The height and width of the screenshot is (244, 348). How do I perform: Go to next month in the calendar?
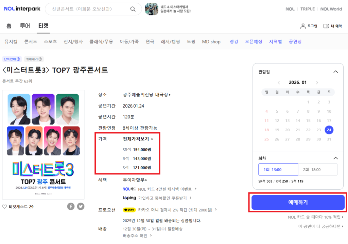(x=317, y=82)
